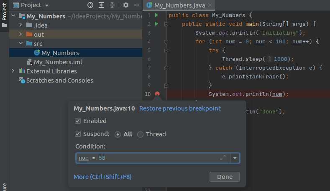Click the Collapse All toolbar icon
Image resolution: width=330 pixels, height=191 pixels.
(x=112, y=5)
